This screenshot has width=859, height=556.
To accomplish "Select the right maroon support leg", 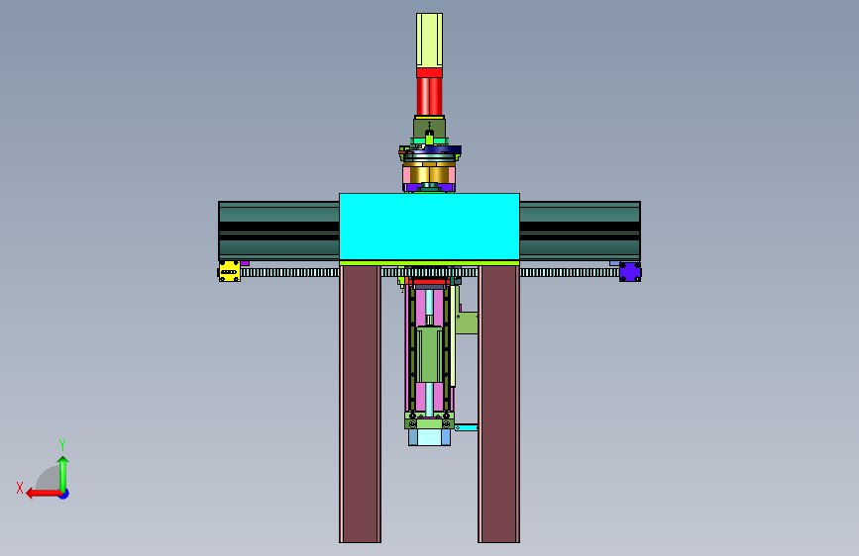I will [x=498, y=404].
